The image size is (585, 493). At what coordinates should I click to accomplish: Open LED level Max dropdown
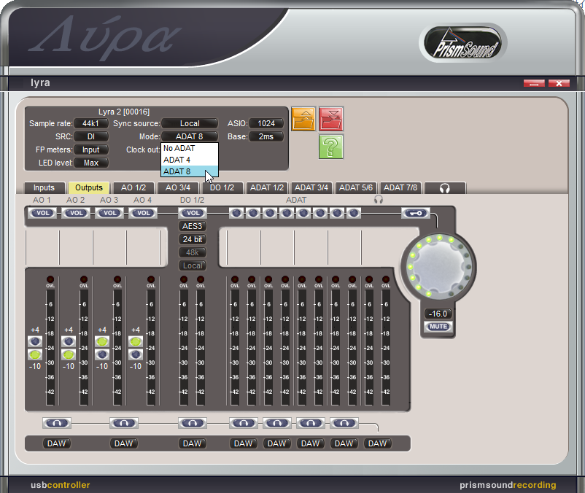(x=91, y=163)
